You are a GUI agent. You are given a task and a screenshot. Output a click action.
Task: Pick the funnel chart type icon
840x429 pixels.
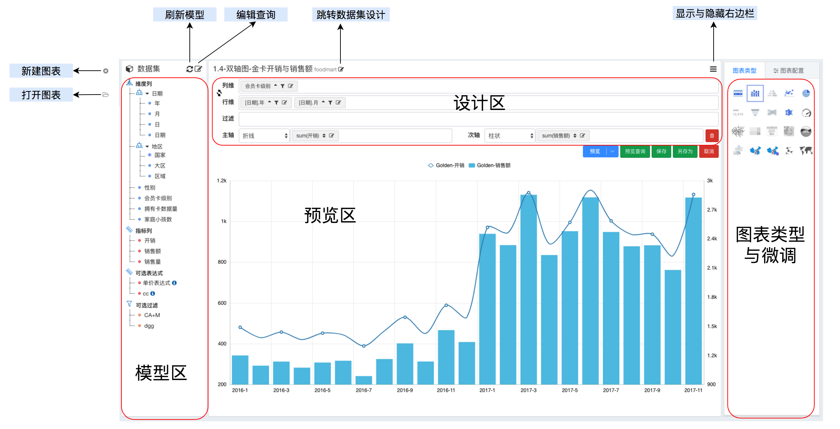(x=755, y=113)
